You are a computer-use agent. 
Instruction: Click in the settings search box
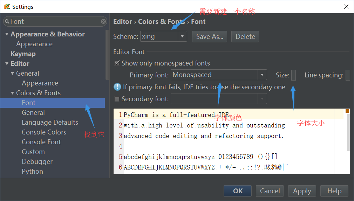point(55,21)
